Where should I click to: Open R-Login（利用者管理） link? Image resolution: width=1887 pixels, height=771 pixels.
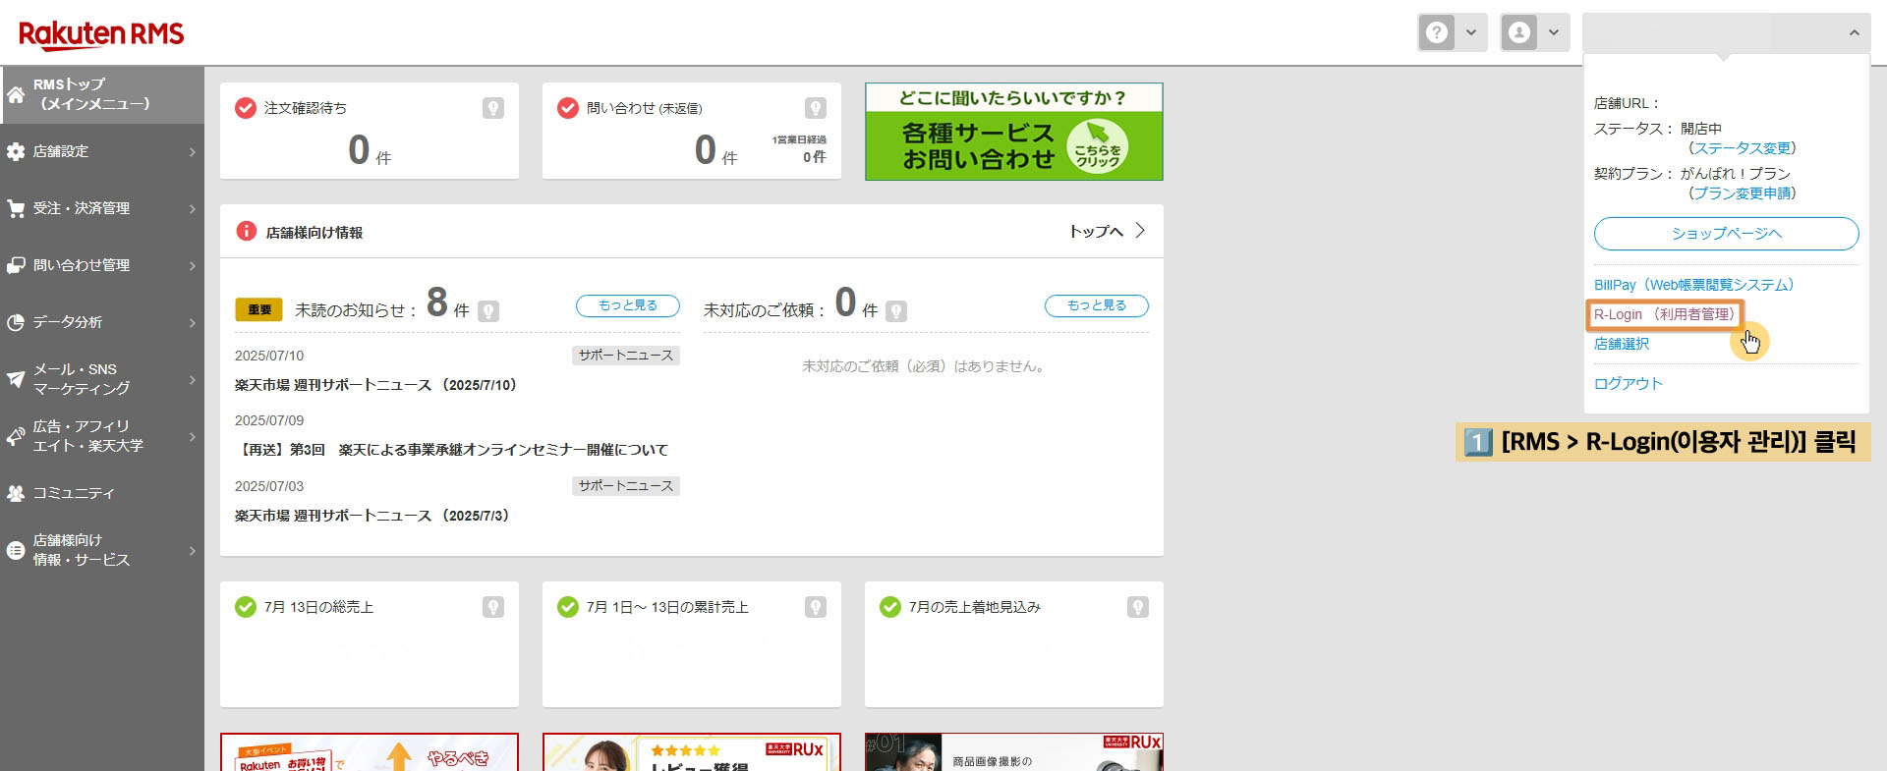coord(1665,314)
